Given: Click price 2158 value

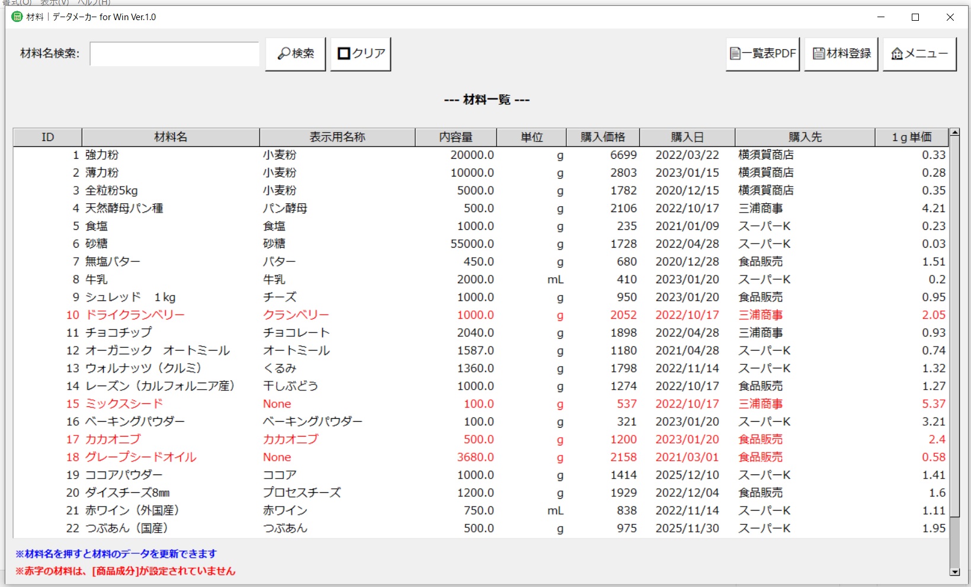Looking at the screenshot, I should (624, 457).
